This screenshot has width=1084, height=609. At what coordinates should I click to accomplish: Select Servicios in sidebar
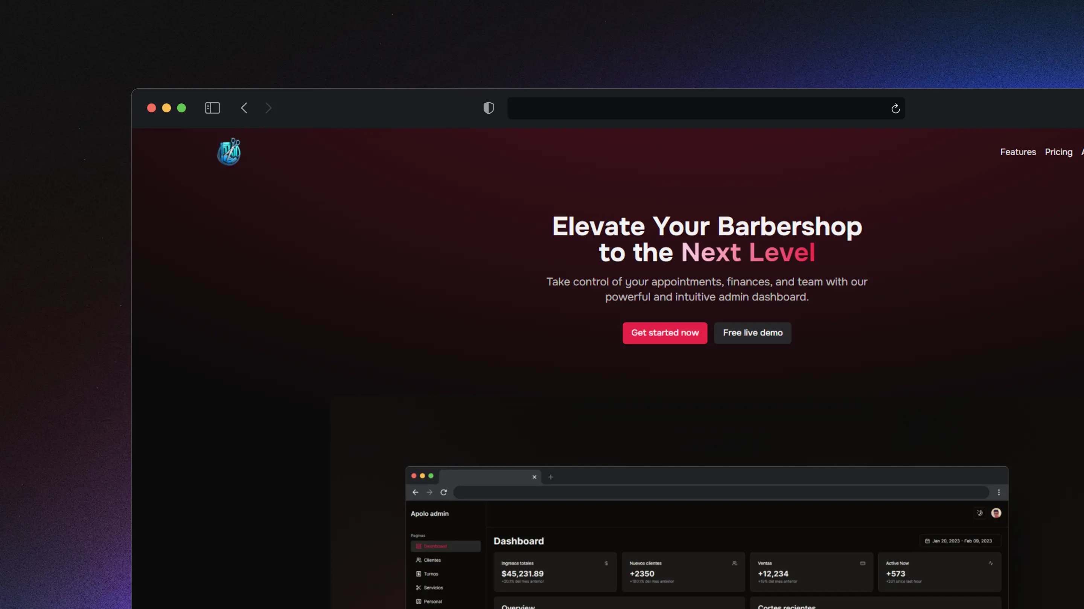(x=446, y=588)
